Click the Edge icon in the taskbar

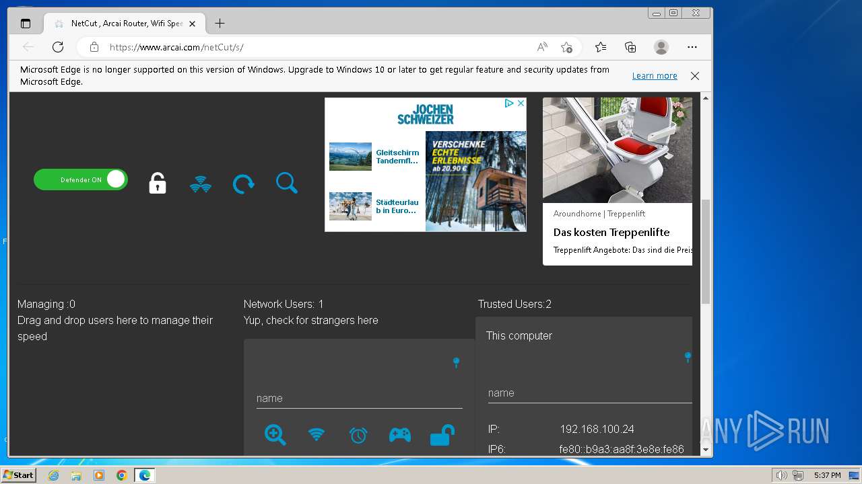point(145,475)
